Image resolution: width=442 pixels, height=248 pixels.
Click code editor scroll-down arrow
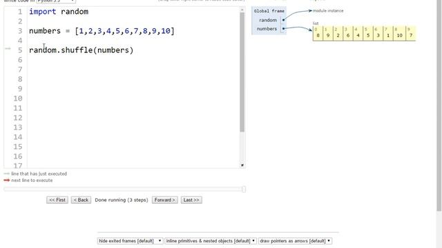pos(242,165)
